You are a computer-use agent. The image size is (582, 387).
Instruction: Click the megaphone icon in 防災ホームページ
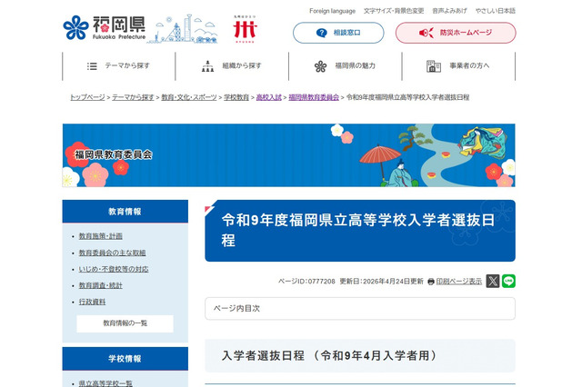(426, 33)
